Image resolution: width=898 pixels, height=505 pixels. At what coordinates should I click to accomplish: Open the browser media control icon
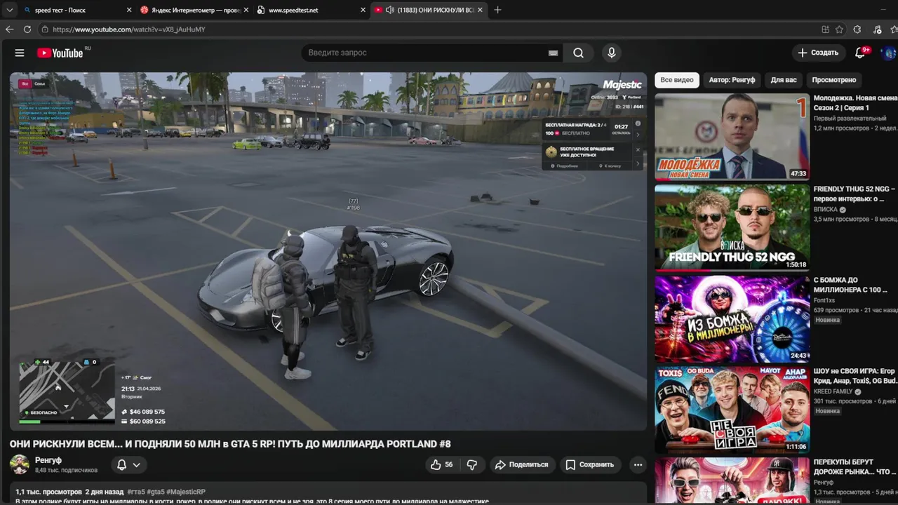tap(877, 29)
